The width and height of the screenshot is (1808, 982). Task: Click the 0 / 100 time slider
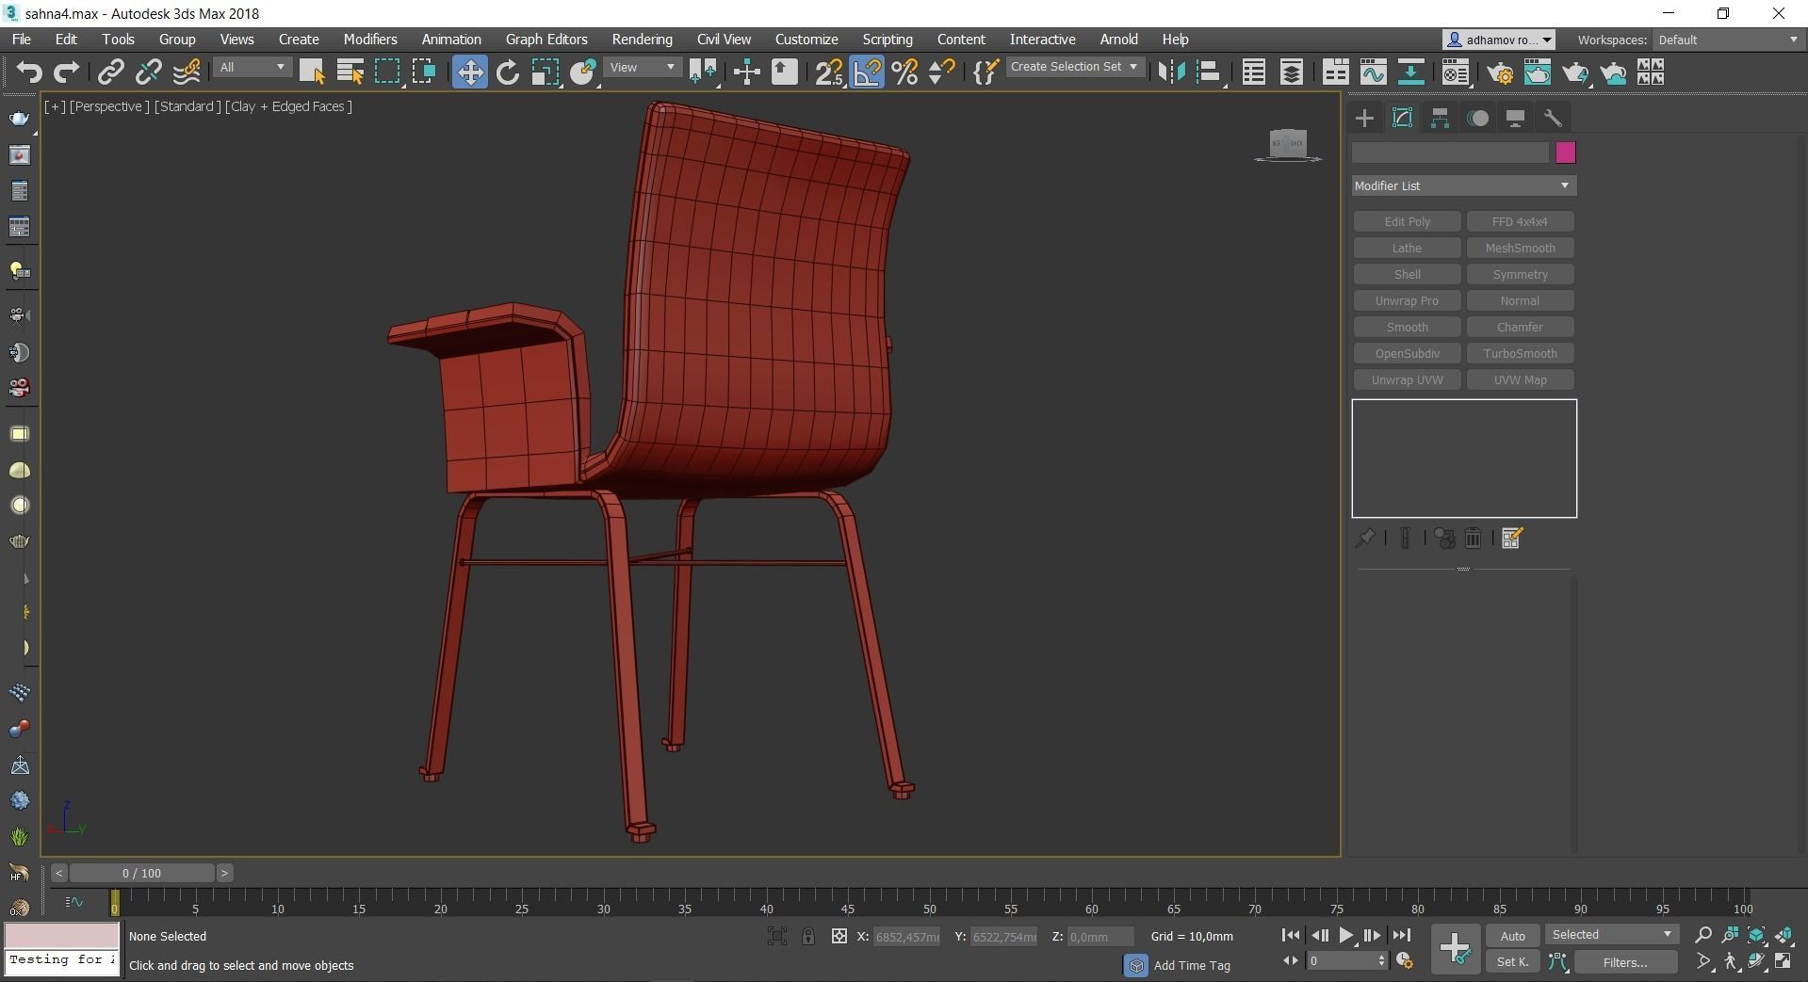[x=141, y=873]
